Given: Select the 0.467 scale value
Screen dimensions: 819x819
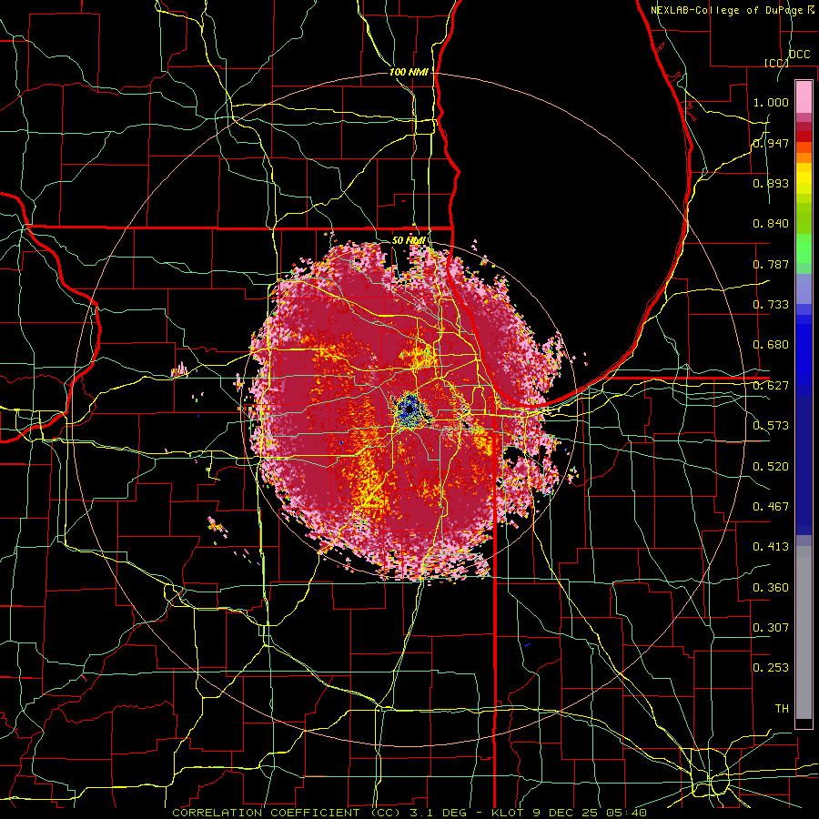Looking at the screenshot, I should pyautogui.click(x=771, y=507).
